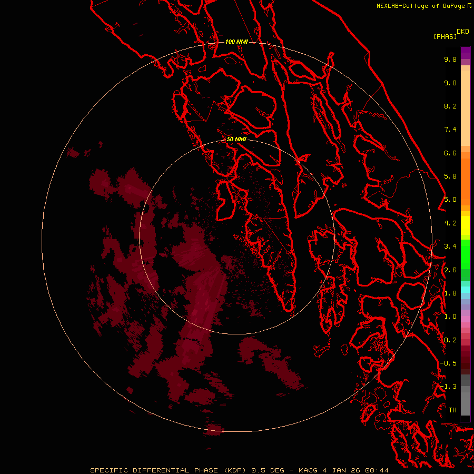Image resolution: width=474 pixels, height=474 pixels.
Task: Click the 4.2 value on color scale
Action: tap(450, 223)
